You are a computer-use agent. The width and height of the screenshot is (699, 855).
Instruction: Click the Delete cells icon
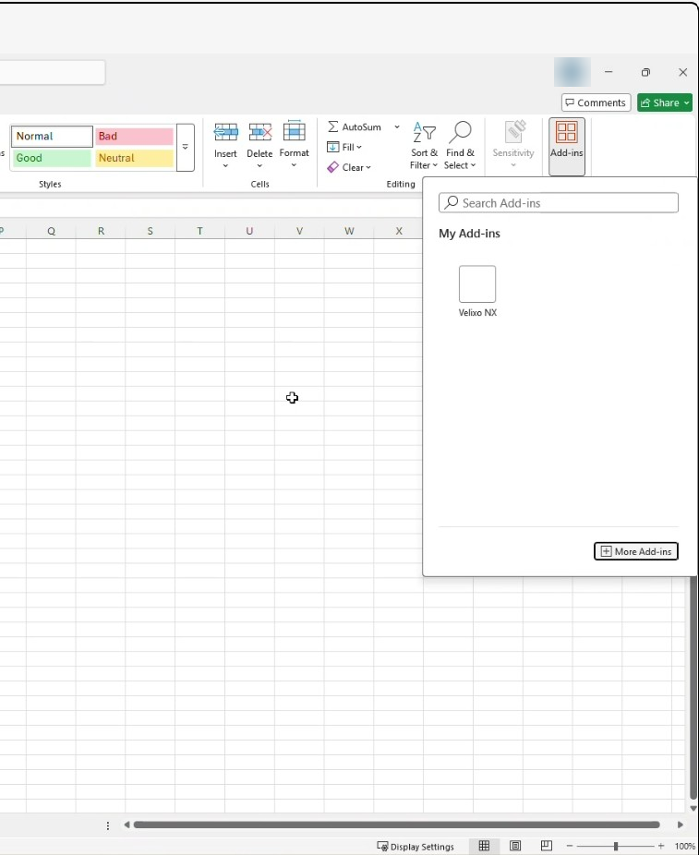(260, 132)
